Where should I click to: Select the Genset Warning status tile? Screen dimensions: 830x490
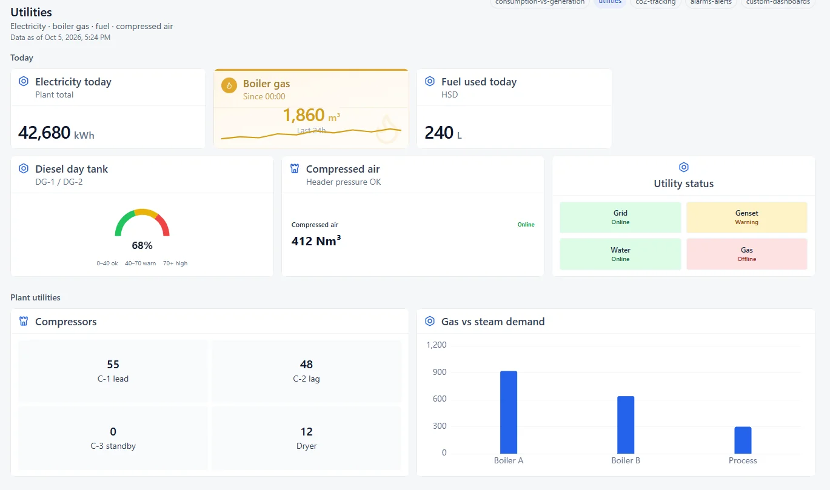point(746,217)
